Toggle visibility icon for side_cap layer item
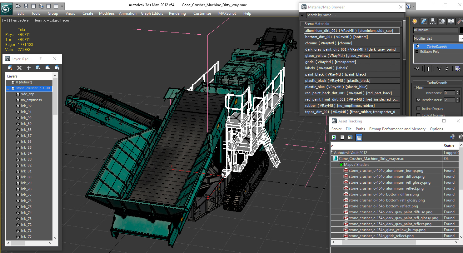This screenshot has width=463, height=253. click(x=18, y=94)
